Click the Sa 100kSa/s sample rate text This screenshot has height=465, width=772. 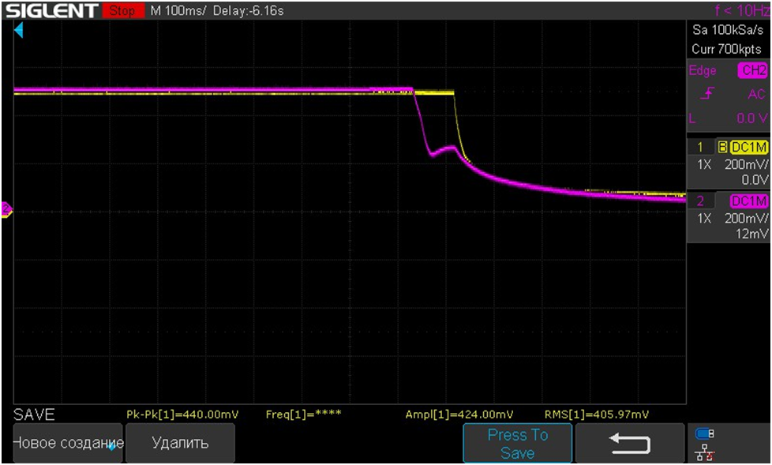(x=728, y=30)
